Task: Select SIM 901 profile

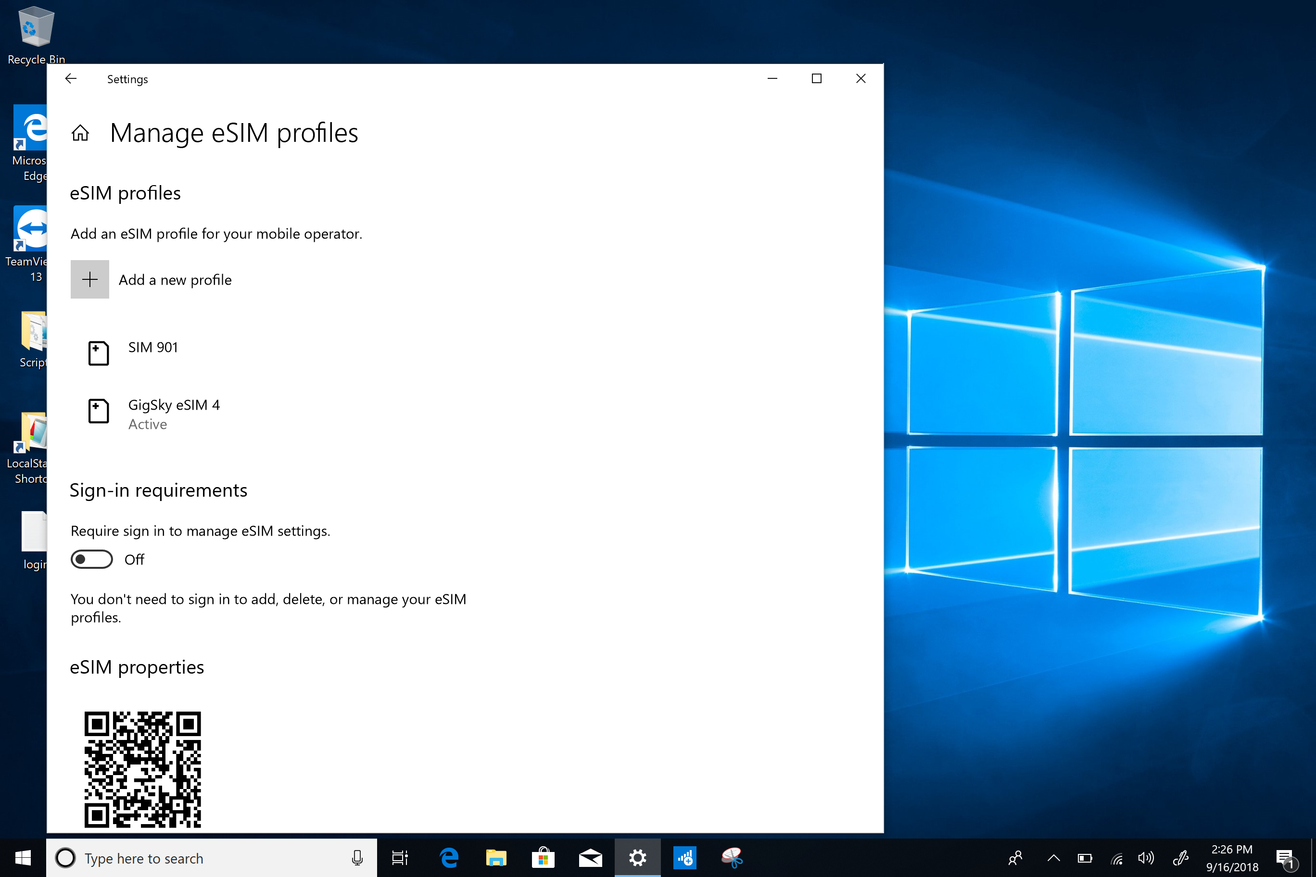Action: point(153,347)
